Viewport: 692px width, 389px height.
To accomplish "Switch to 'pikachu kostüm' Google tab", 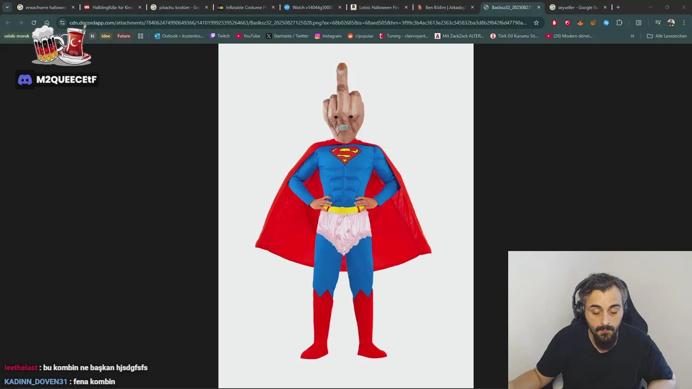I will (x=179, y=8).
